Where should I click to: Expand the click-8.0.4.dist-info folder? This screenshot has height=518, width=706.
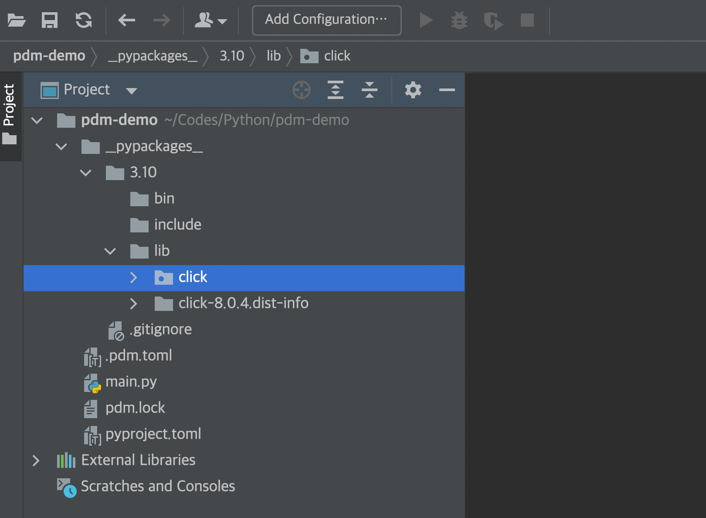click(134, 303)
